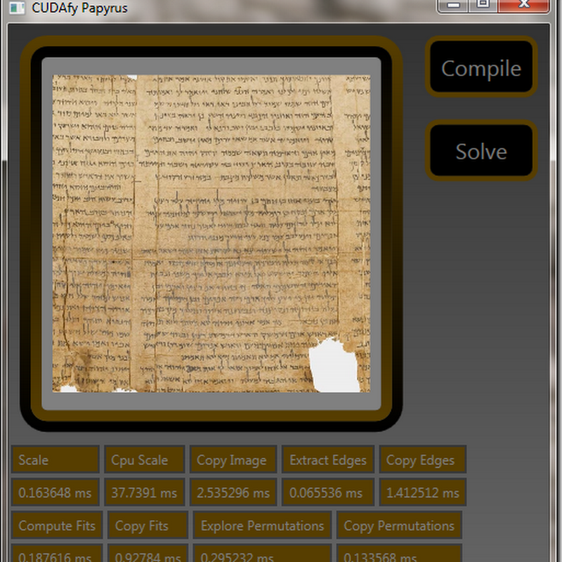
Task: Select the 0.295232 ms value
Action: (x=262, y=554)
